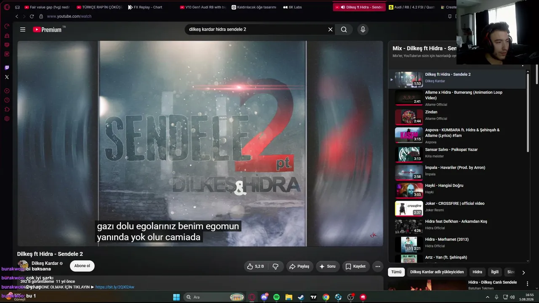Switch to TÜRKÇE RAP'İN ÇÖKÜŞÜ tab
Viewport: 539px width, 303px height.
[99, 7]
